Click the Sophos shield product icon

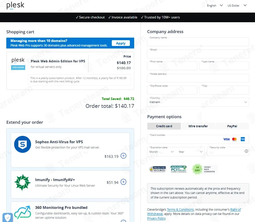coord(22,144)
